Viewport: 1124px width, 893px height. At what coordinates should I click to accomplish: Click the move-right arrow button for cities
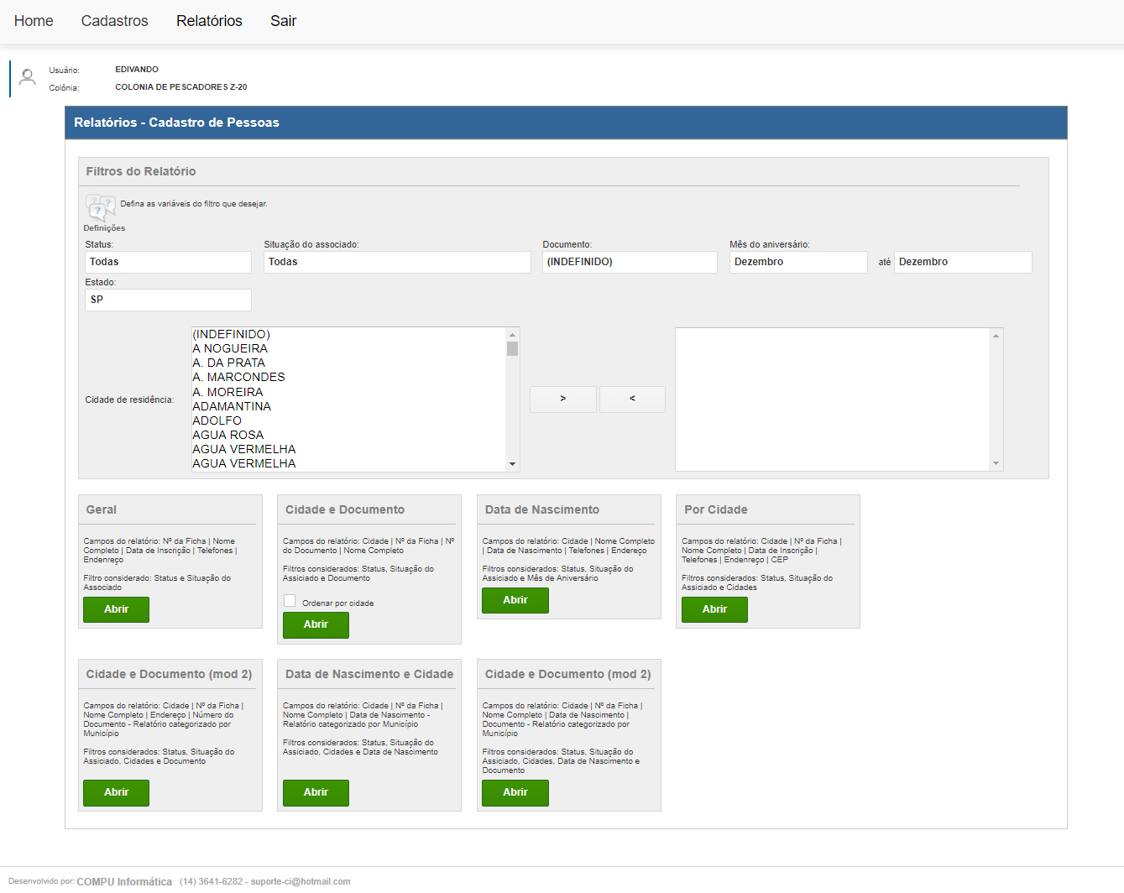coord(562,399)
